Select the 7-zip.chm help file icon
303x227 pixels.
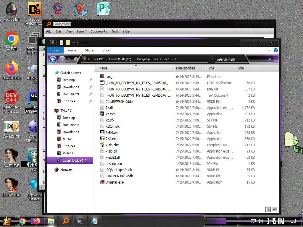(x=102, y=145)
